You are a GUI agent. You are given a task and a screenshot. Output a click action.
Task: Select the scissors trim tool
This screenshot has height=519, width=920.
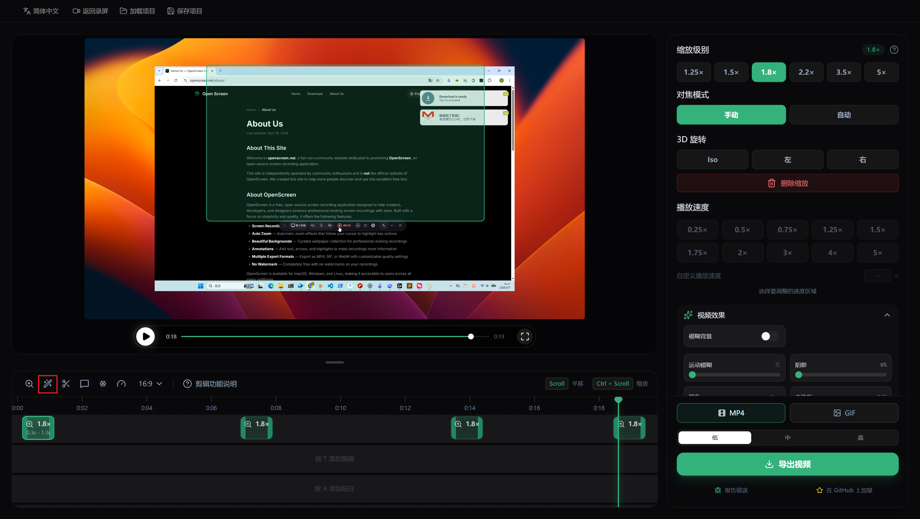coord(66,384)
